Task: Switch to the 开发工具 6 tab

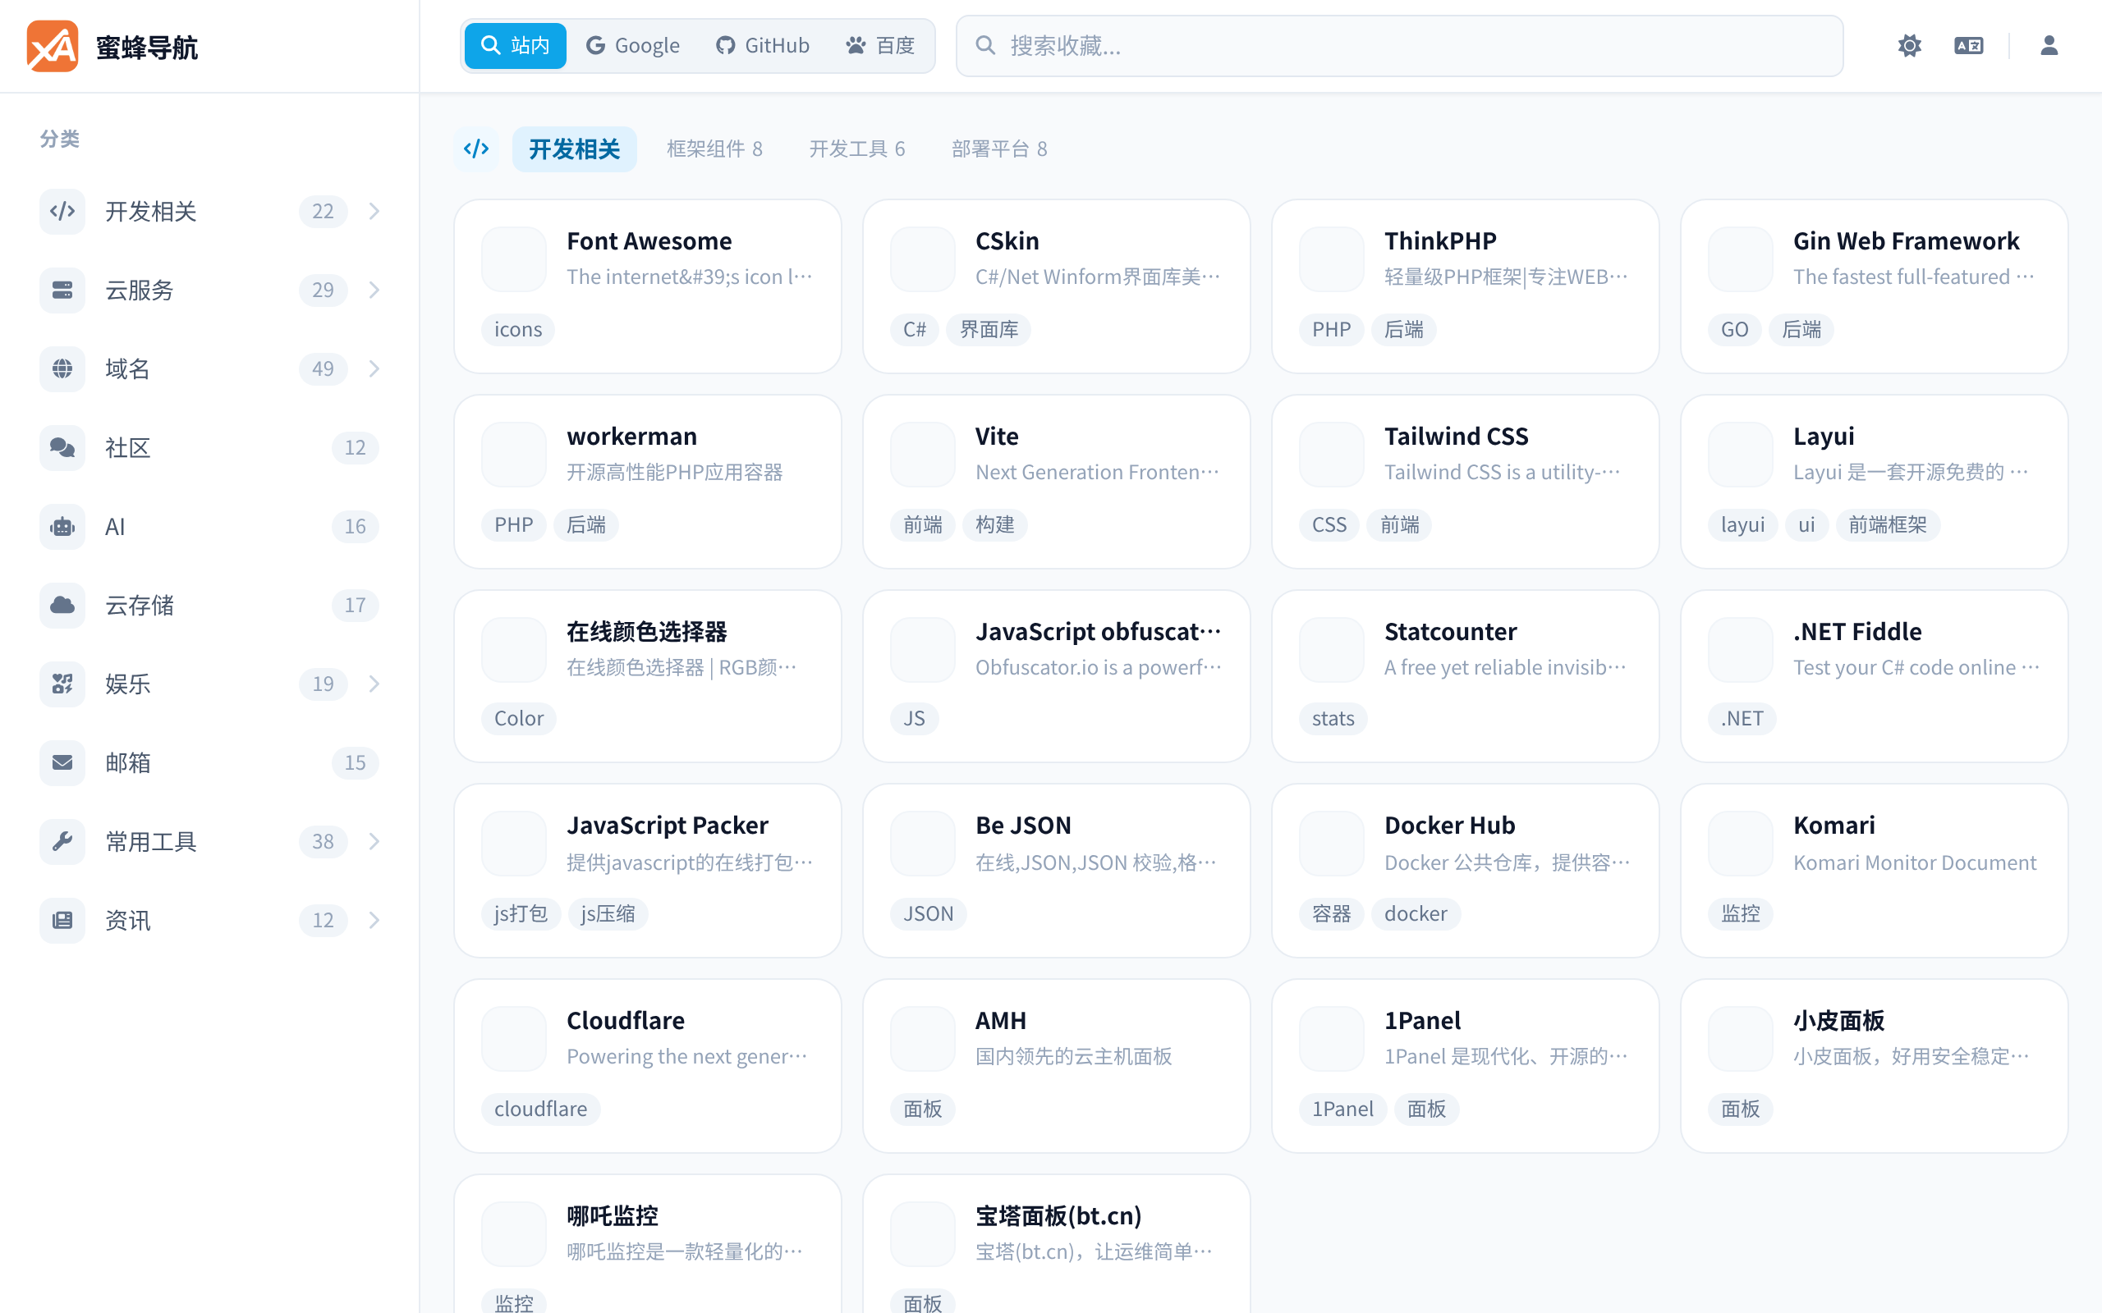Action: coord(857,149)
